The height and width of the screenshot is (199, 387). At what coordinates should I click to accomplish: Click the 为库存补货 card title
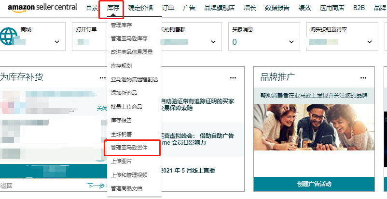tap(21, 77)
